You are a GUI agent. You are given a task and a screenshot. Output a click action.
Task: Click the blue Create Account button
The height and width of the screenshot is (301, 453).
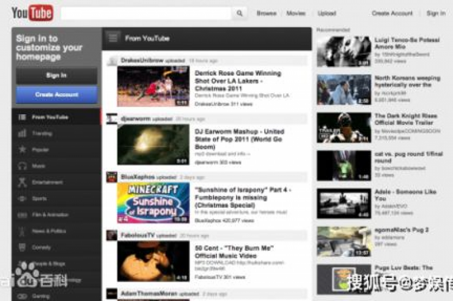[x=57, y=94]
